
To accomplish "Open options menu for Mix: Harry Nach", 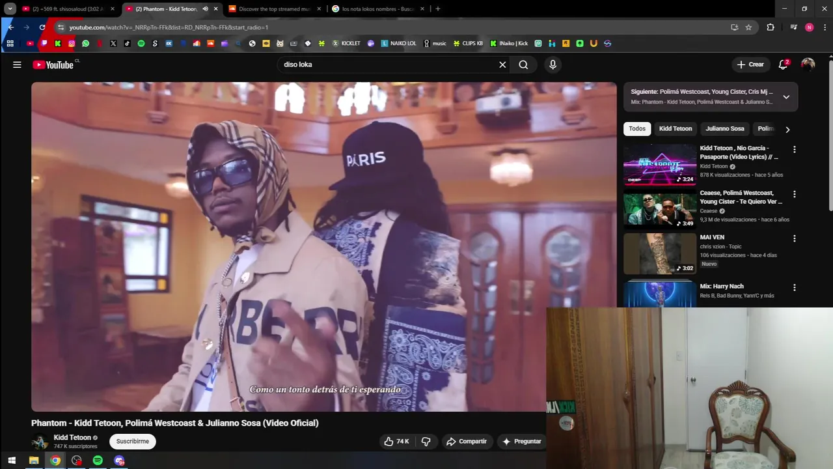I will (x=794, y=287).
